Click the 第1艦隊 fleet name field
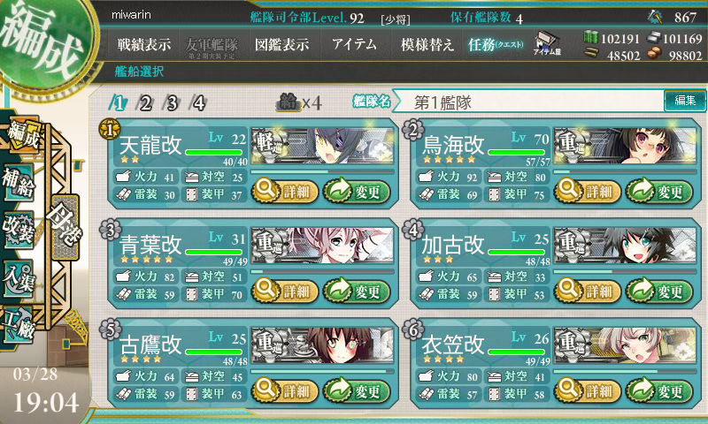Screen dimensions: 708x424 (529, 102)
